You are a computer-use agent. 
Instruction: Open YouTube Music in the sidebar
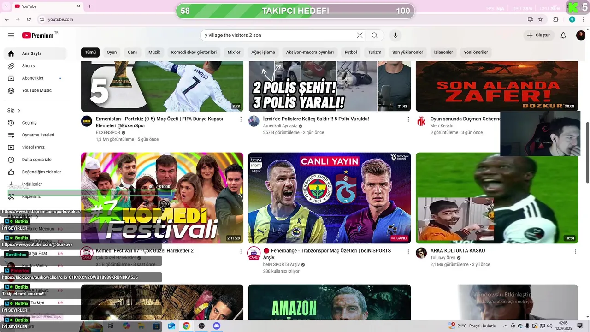click(35, 90)
